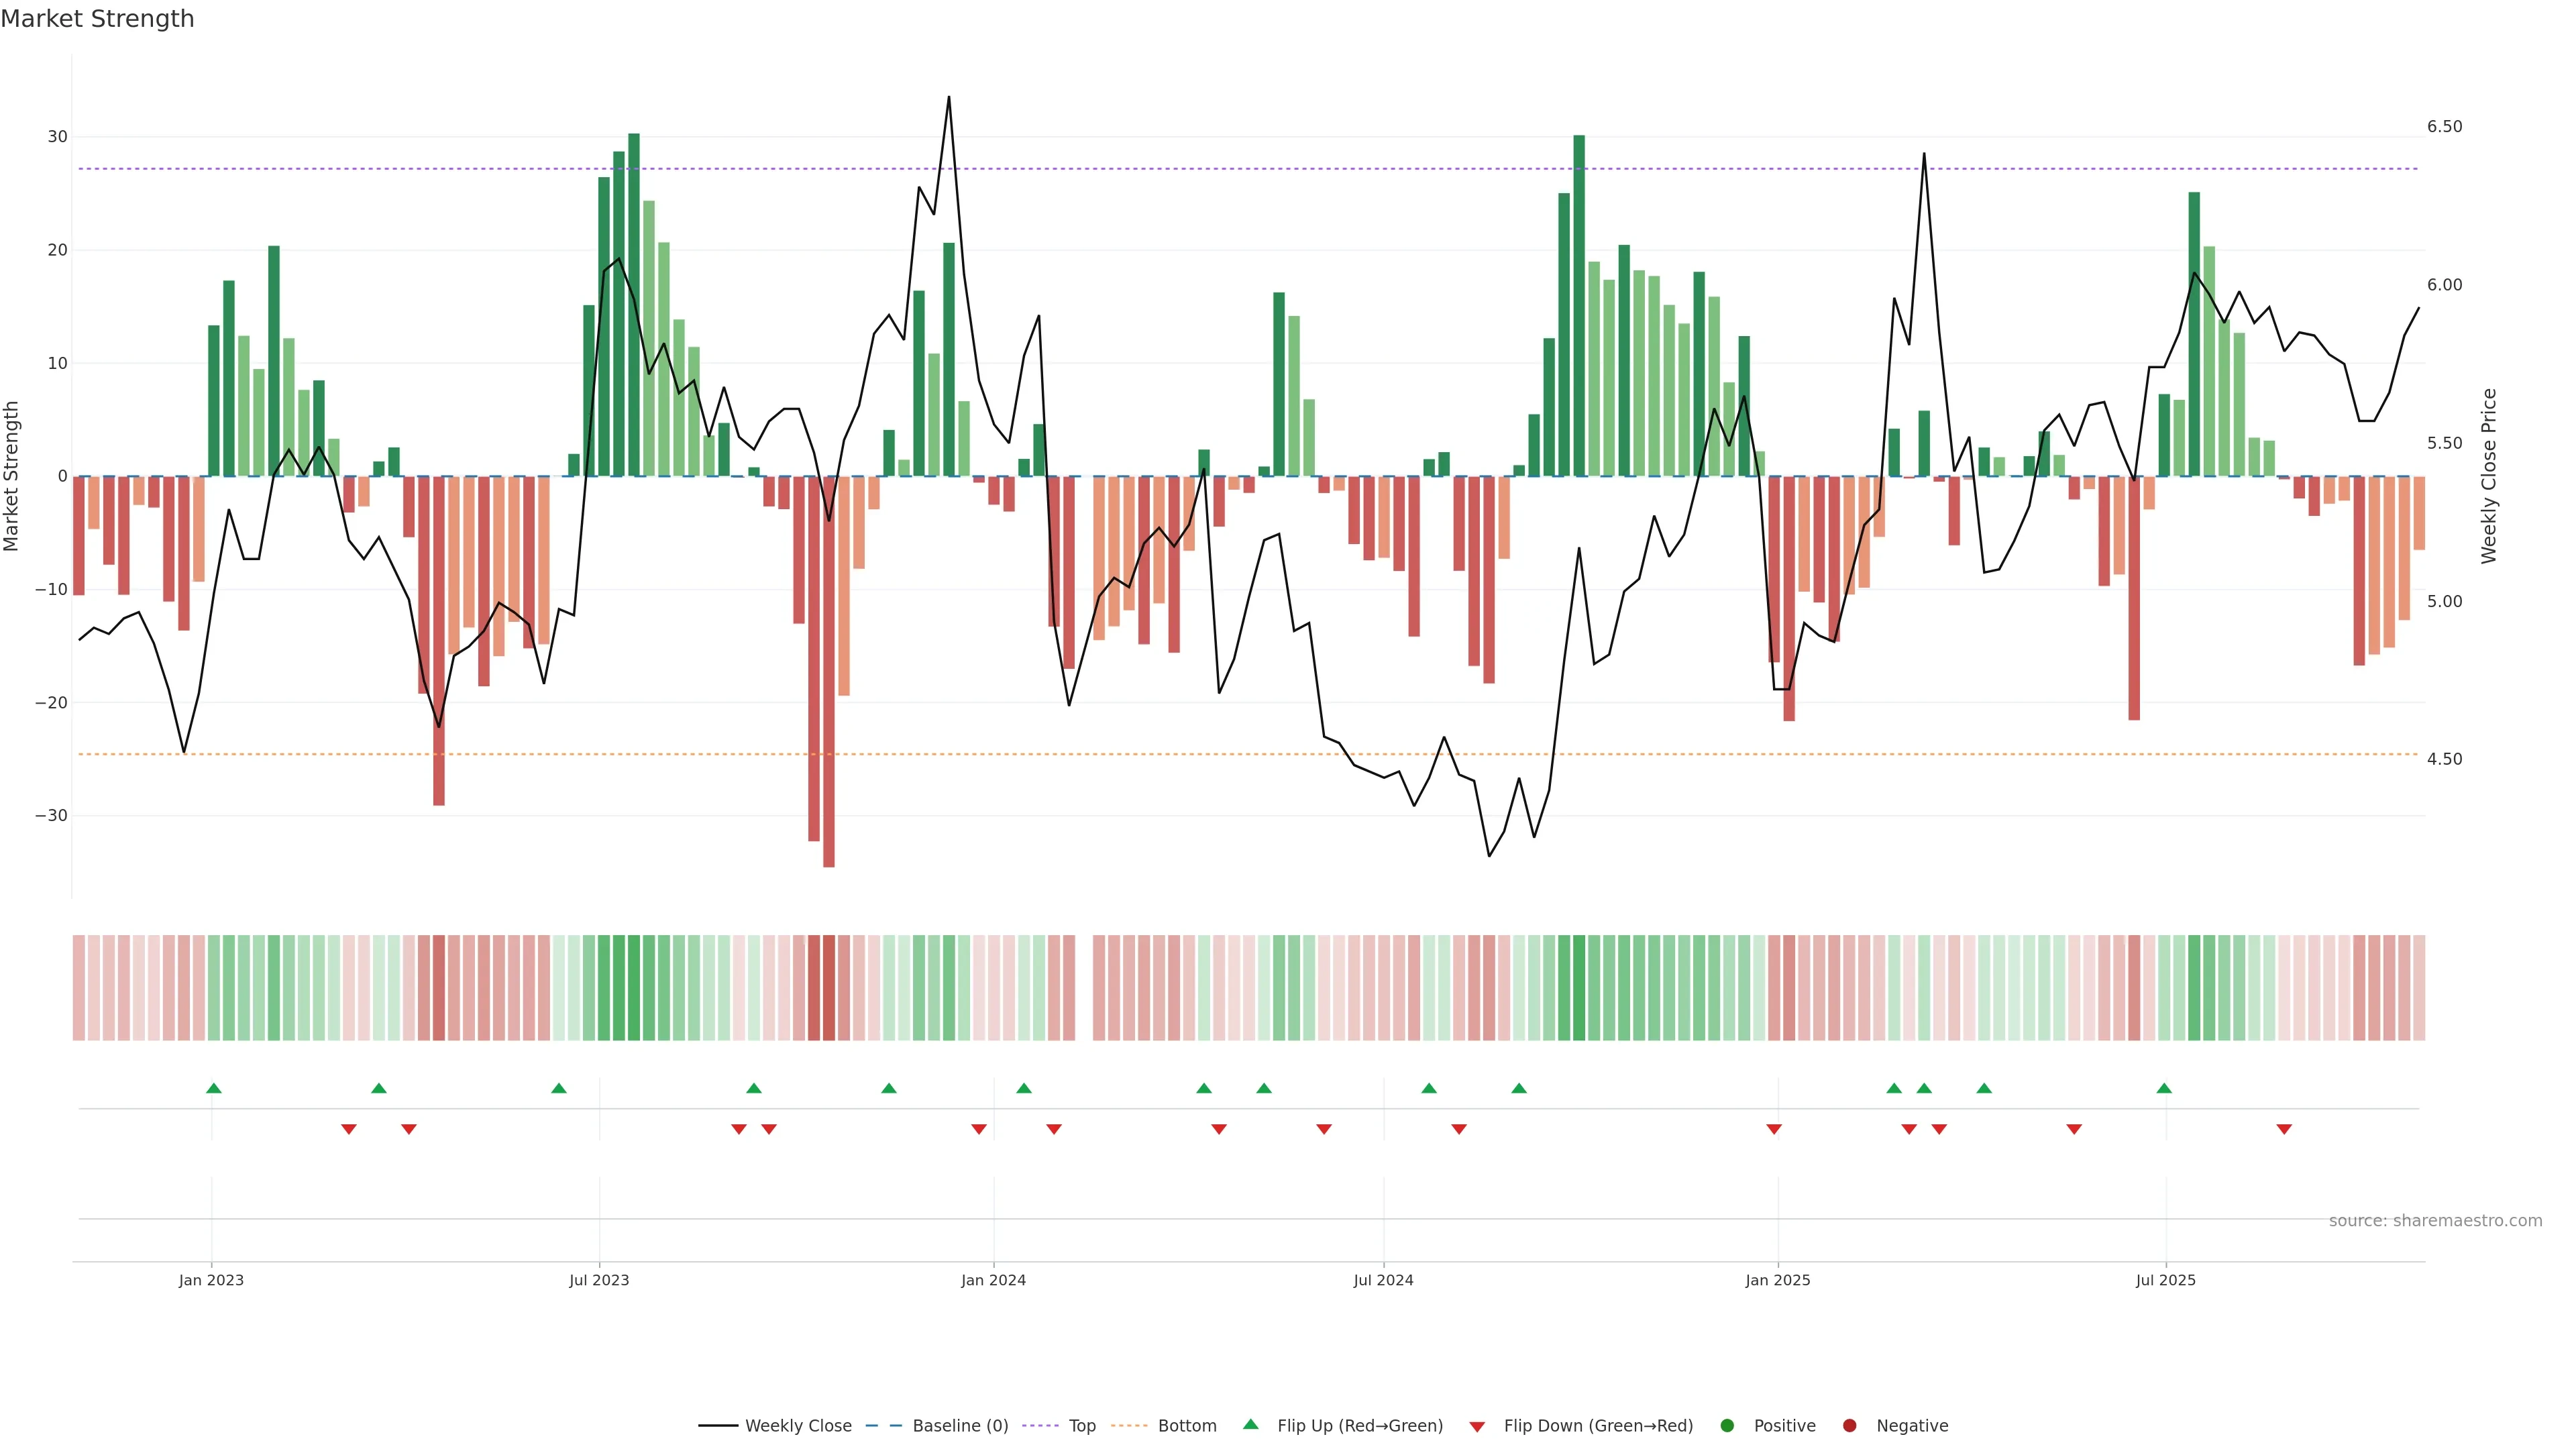Click green Flip Up triangle legend icon

click(x=1250, y=1424)
